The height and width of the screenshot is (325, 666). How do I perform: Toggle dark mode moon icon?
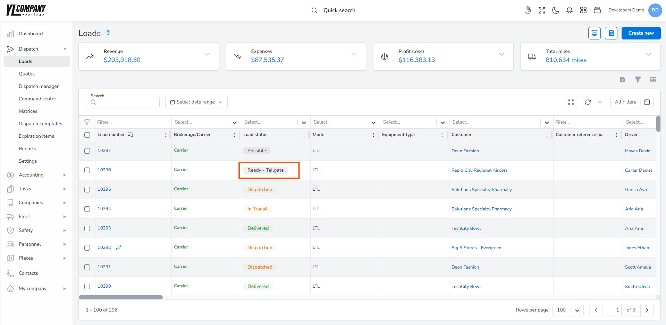[x=556, y=10]
